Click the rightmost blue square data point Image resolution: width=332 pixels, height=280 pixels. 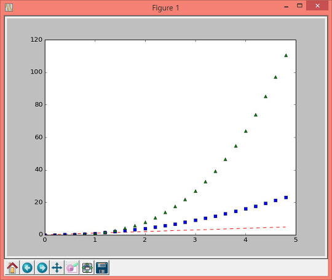(286, 197)
